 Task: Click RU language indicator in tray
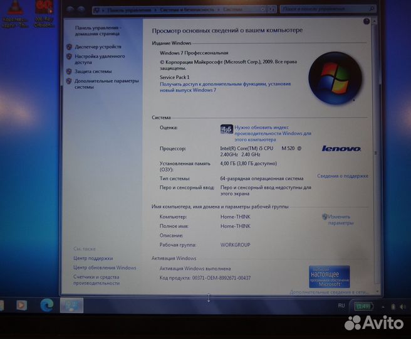pos(341,306)
